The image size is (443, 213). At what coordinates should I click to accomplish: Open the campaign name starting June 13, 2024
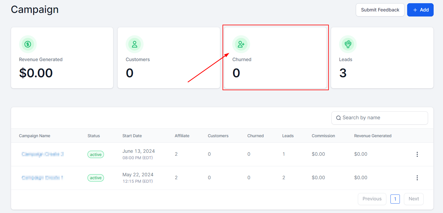(x=43, y=154)
